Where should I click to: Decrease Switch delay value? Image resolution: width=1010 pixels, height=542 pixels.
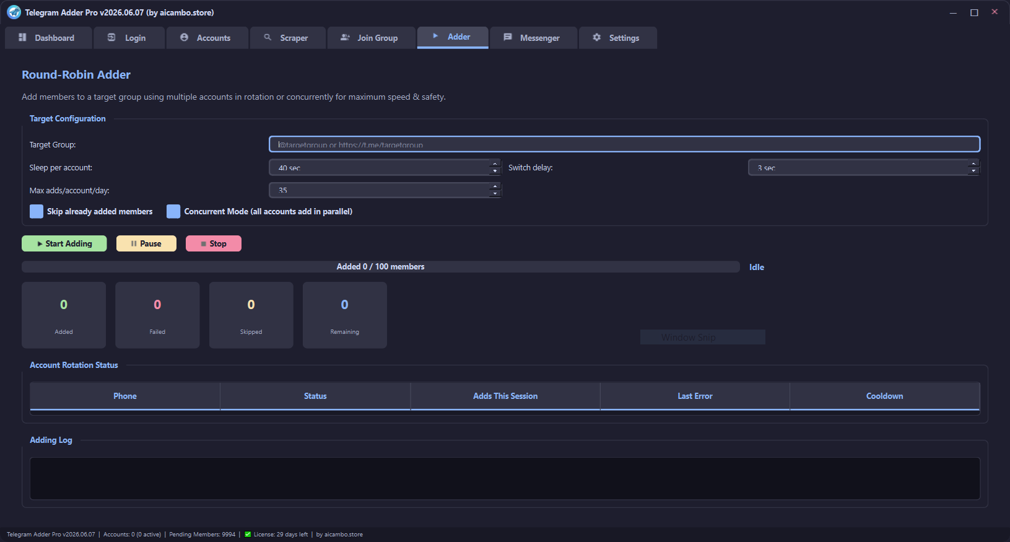click(x=973, y=171)
